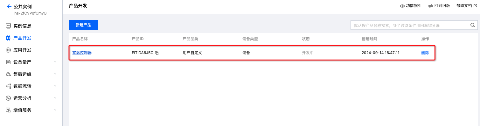Expand the 运营分析 menu chevron

coord(55,98)
